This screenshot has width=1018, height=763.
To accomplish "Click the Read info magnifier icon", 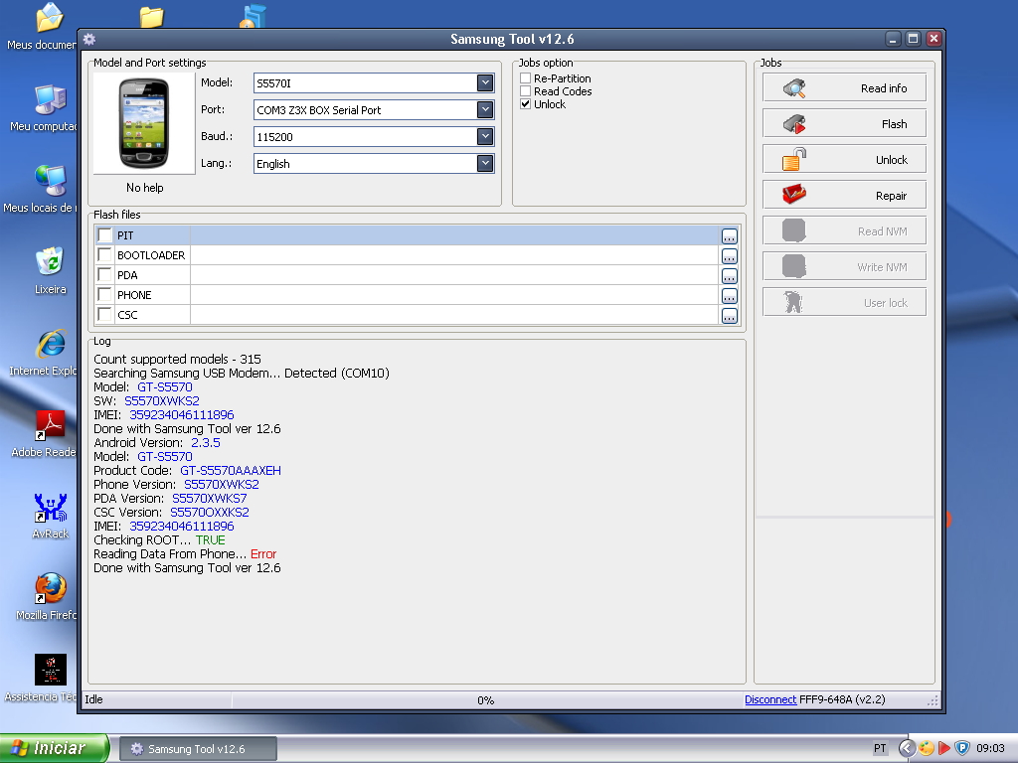I will click(794, 88).
